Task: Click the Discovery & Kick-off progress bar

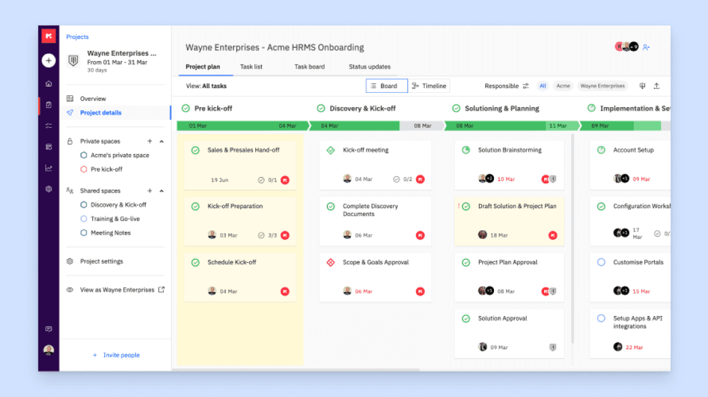Action: click(x=377, y=126)
